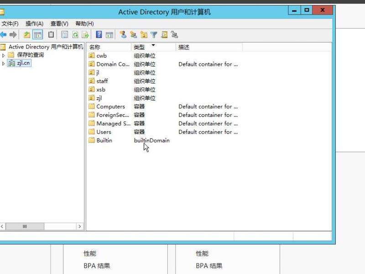
Task: Expand the 保存的查询 tree node
Action: (x=3, y=55)
